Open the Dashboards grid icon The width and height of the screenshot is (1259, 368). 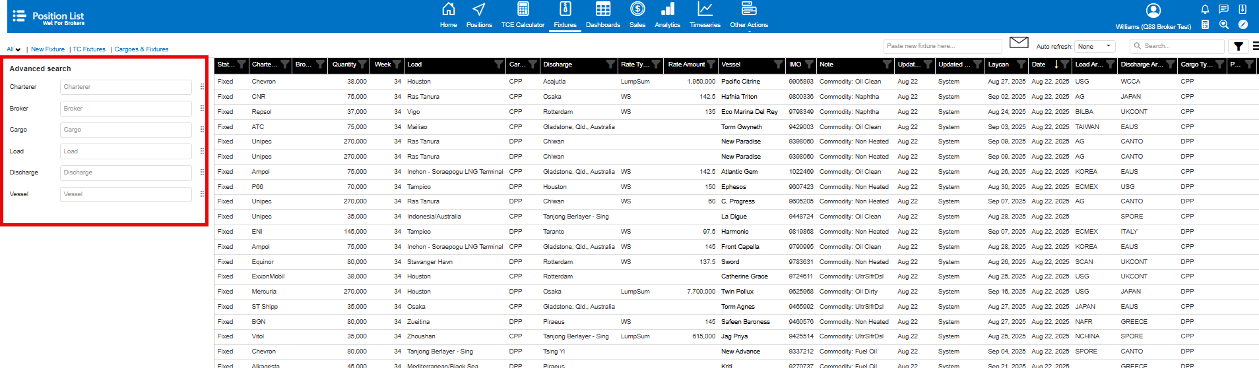(x=602, y=16)
